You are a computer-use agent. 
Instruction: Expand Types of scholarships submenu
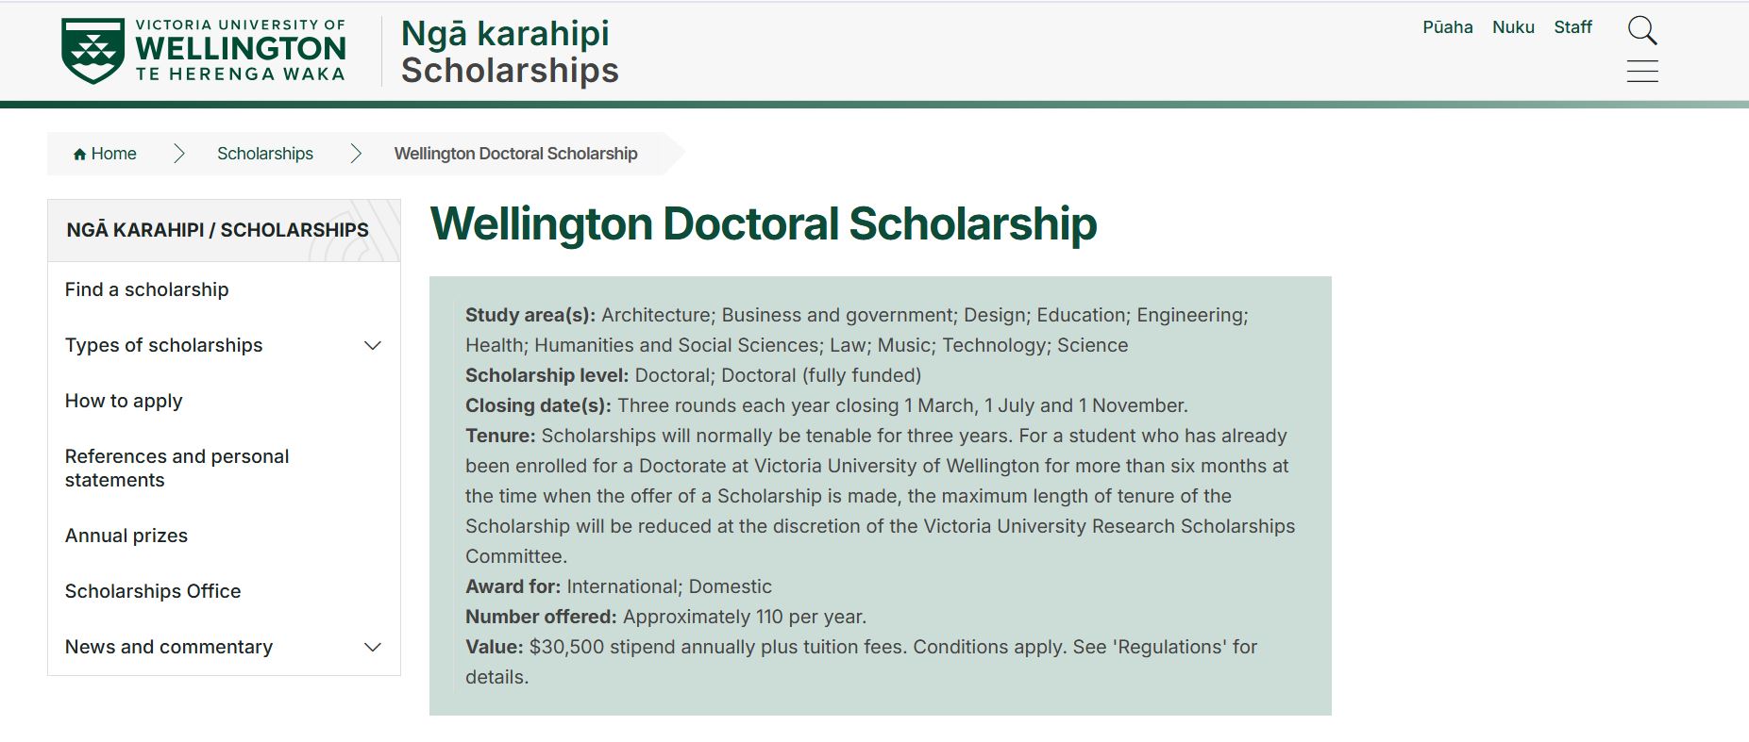point(373,346)
